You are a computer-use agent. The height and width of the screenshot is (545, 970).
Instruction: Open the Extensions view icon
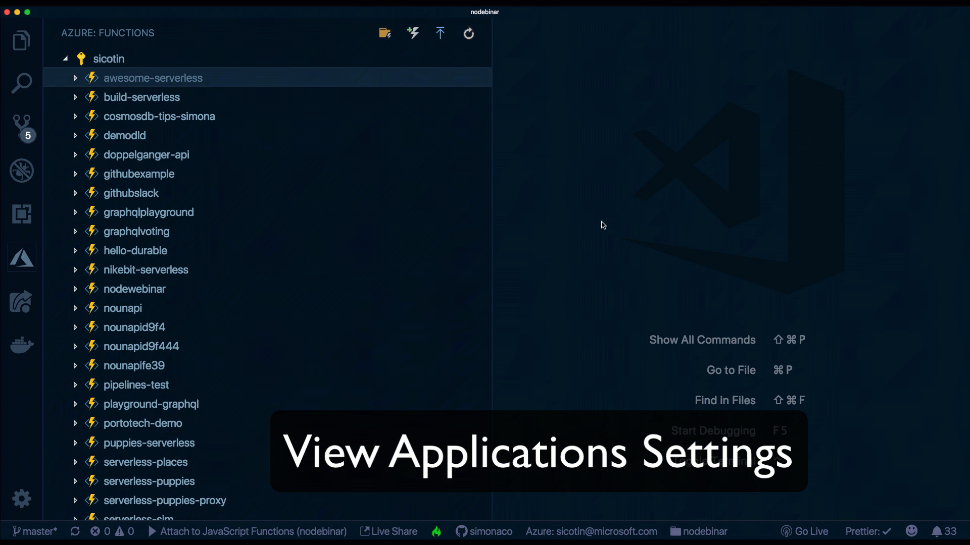[22, 214]
